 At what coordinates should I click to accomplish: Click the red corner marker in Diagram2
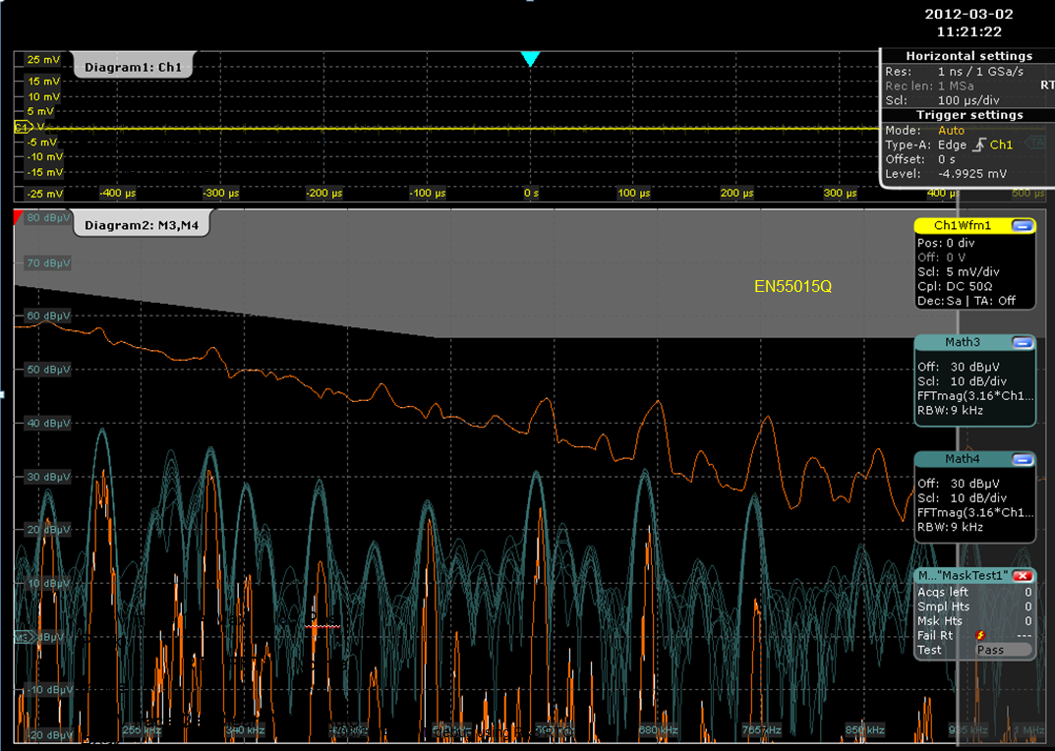click(19, 215)
